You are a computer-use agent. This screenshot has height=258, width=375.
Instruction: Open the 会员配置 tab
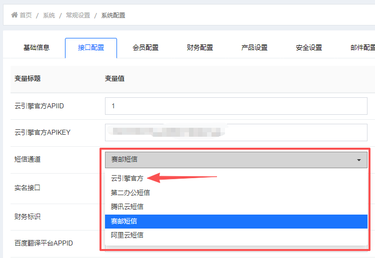(145, 48)
